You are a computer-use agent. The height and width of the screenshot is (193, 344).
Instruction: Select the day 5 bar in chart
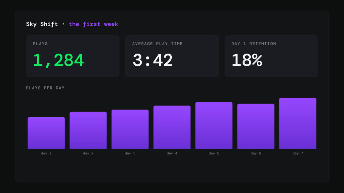[214, 126]
